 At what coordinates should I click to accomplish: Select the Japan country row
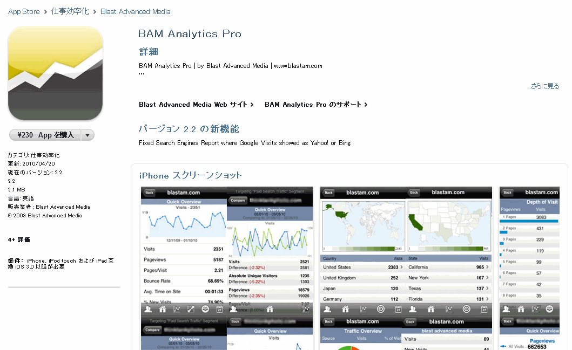[363, 289]
